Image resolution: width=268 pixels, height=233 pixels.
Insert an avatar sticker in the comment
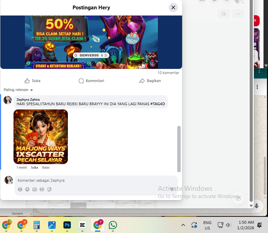tap(20, 189)
